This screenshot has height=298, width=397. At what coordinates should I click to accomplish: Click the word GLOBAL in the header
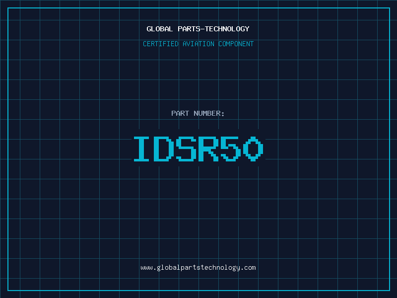(160, 29)
